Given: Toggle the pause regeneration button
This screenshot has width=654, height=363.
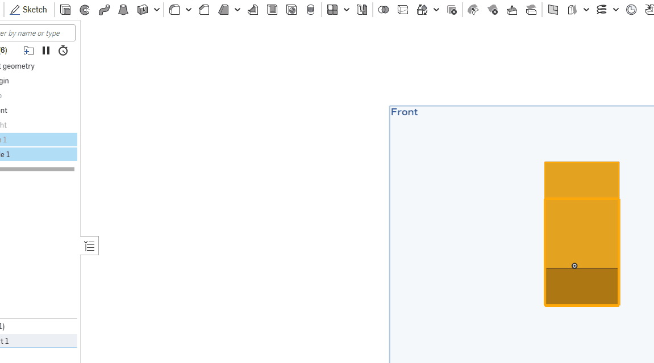Looking at the screenshot, I should tap(46, 50).
